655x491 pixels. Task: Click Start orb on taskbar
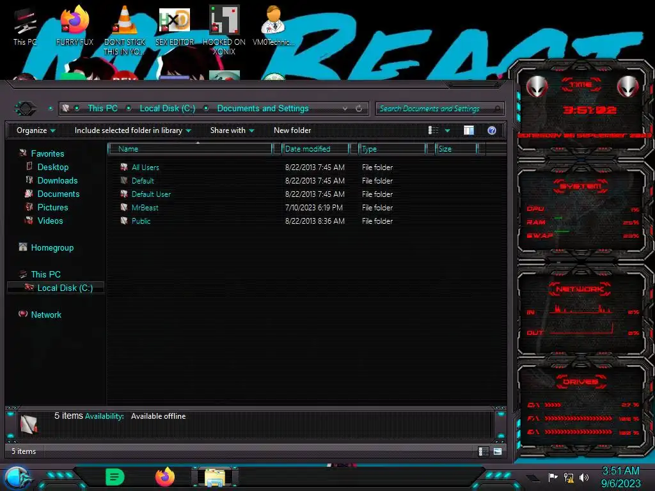[17, 478]
